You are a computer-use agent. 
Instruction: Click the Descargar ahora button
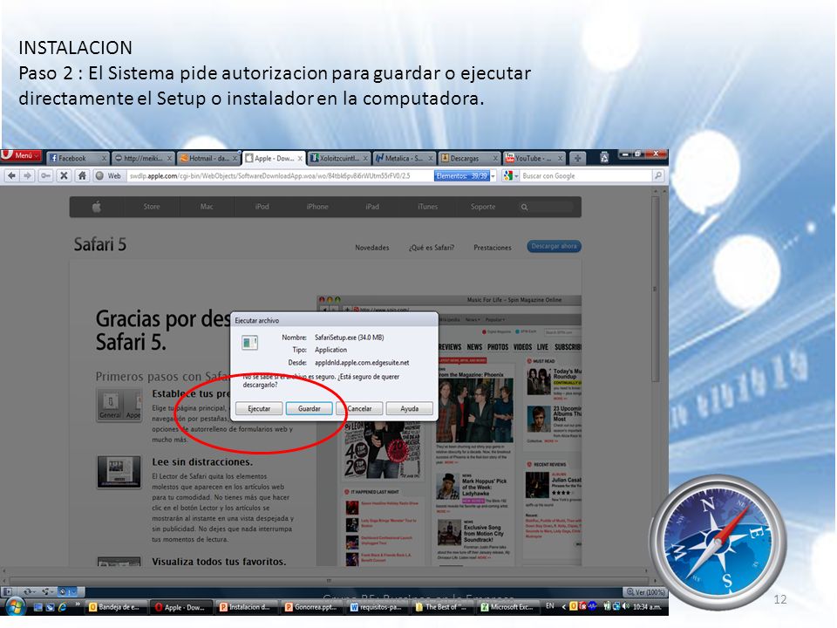[x=555, y=246]
